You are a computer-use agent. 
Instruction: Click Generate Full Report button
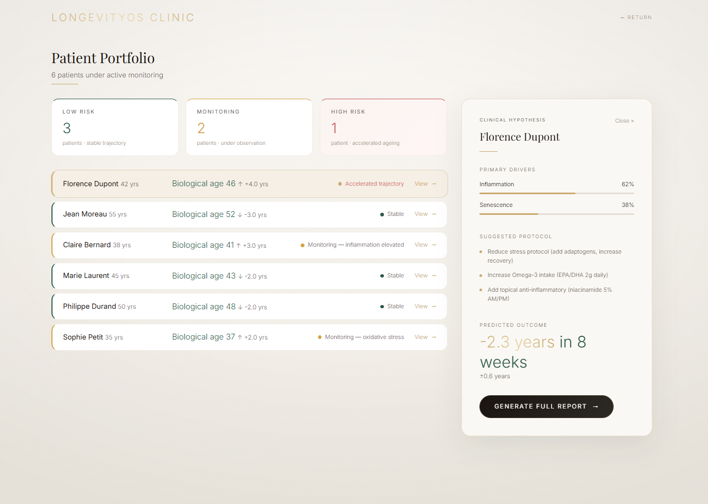[546, 406]
